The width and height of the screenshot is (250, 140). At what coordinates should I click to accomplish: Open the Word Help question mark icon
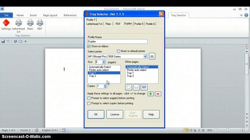pyautogui.click(x=246, y=15)
